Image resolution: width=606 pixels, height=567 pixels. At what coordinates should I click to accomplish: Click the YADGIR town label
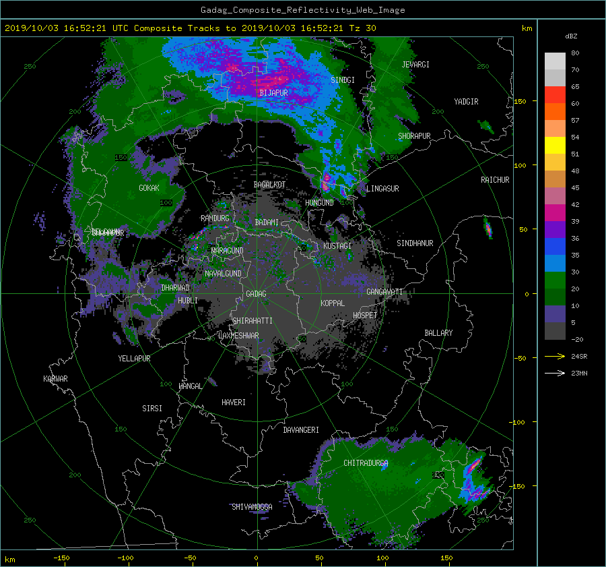[x=466, y=102]
